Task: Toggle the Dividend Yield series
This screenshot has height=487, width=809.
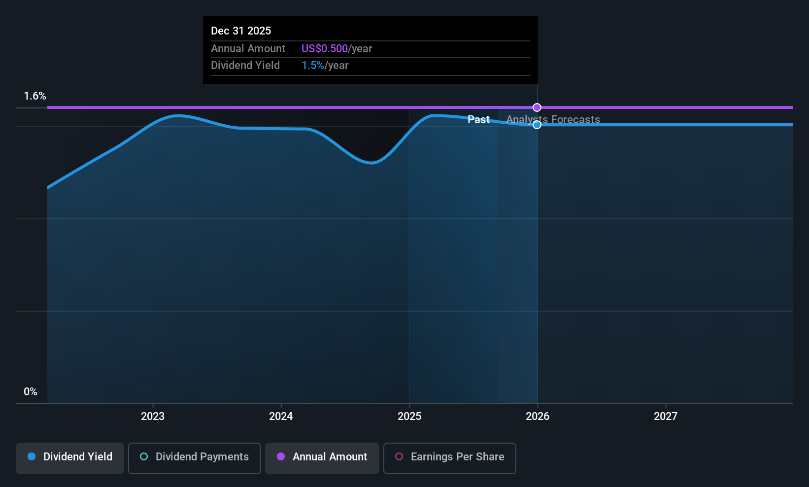Action: coord(70,458)
